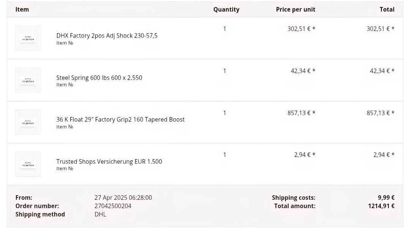Click the Item № label under Steel Spring
This screenshot has width=410, height=229.
tap(65, 85)
